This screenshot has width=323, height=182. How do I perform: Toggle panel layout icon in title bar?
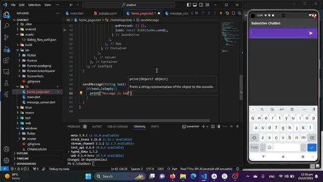point(195,5)
